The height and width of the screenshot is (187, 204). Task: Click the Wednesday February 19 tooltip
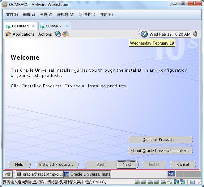point(152,43)
